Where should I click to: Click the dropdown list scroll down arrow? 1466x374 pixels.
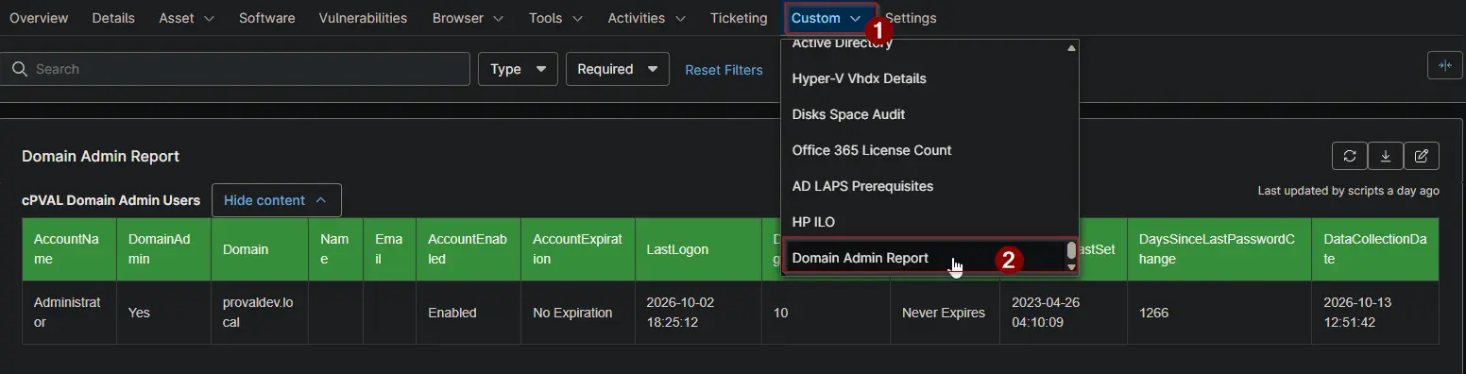(1071, 267)
